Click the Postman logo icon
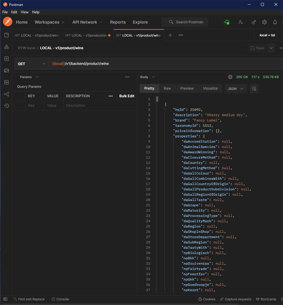This screenshot has width=283, height=305. pos(8,22)
